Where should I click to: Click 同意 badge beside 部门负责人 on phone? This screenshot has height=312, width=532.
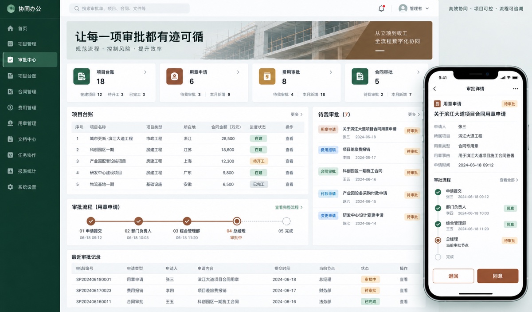coord(510,209)
